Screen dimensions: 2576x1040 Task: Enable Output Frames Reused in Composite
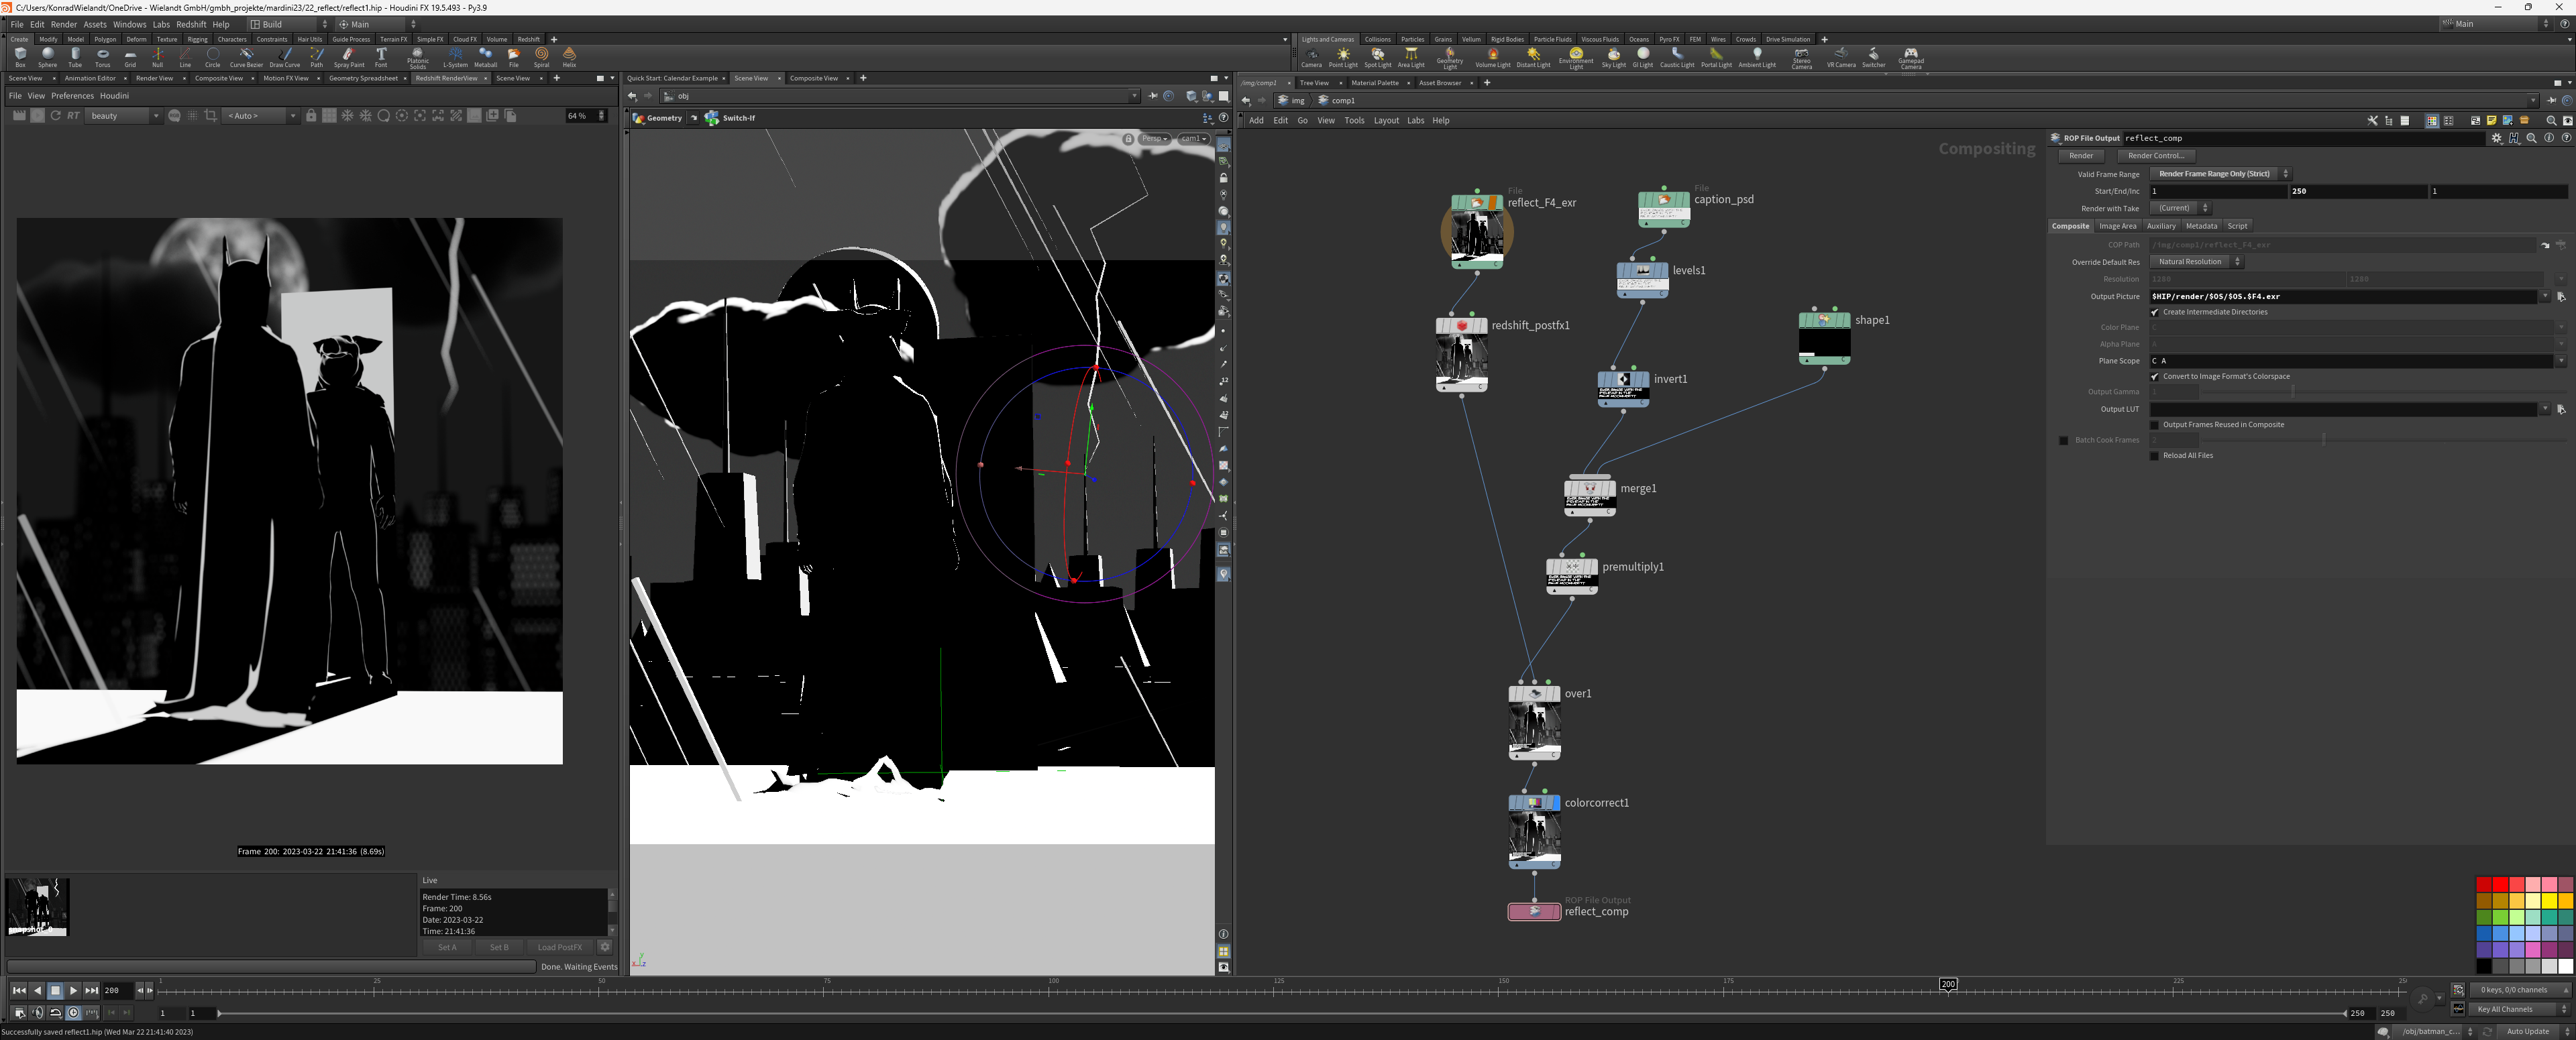(2155, 425)
